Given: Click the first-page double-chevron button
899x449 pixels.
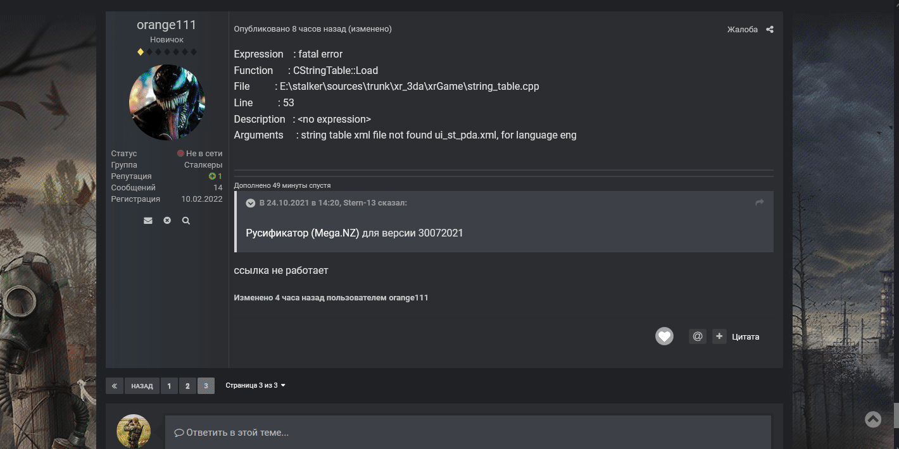Looking at the screenshot, I should (x=115, y=385).
